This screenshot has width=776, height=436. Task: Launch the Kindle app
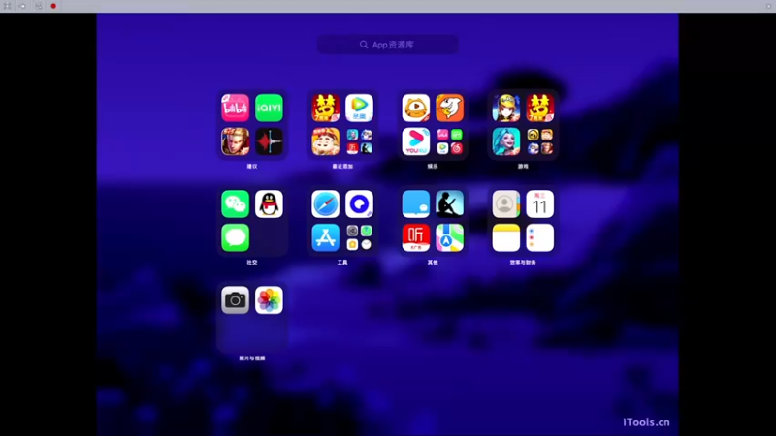click(449, 203)
